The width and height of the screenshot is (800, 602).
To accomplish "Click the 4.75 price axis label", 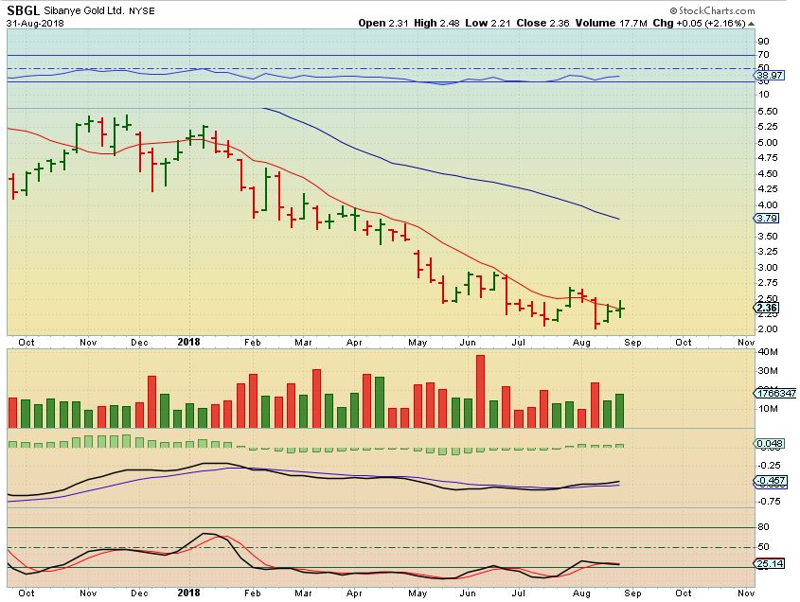I will point(768,158).
